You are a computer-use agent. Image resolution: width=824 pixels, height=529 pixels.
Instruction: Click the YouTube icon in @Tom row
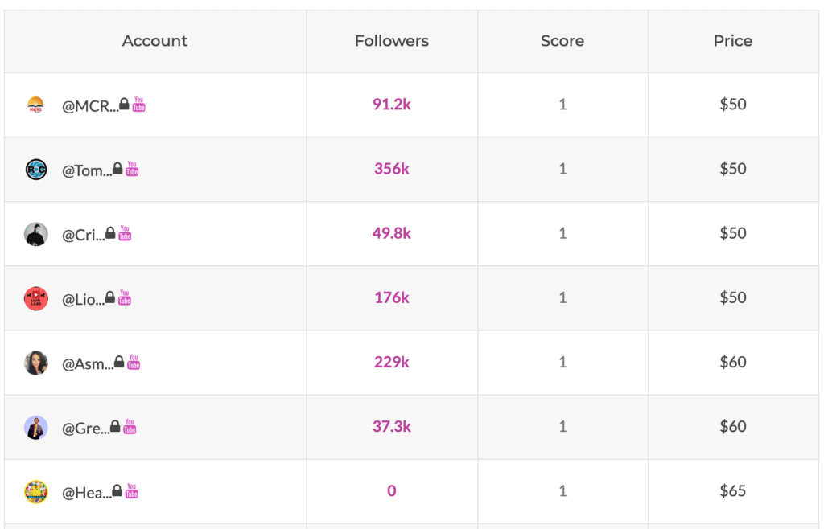(x=132, y=169)
